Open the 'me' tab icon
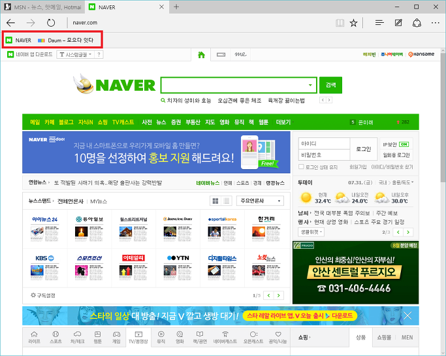 (241, 54)
